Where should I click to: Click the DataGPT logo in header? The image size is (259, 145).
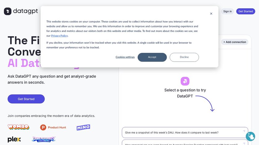pyautogui.click(x=21, y=11)
